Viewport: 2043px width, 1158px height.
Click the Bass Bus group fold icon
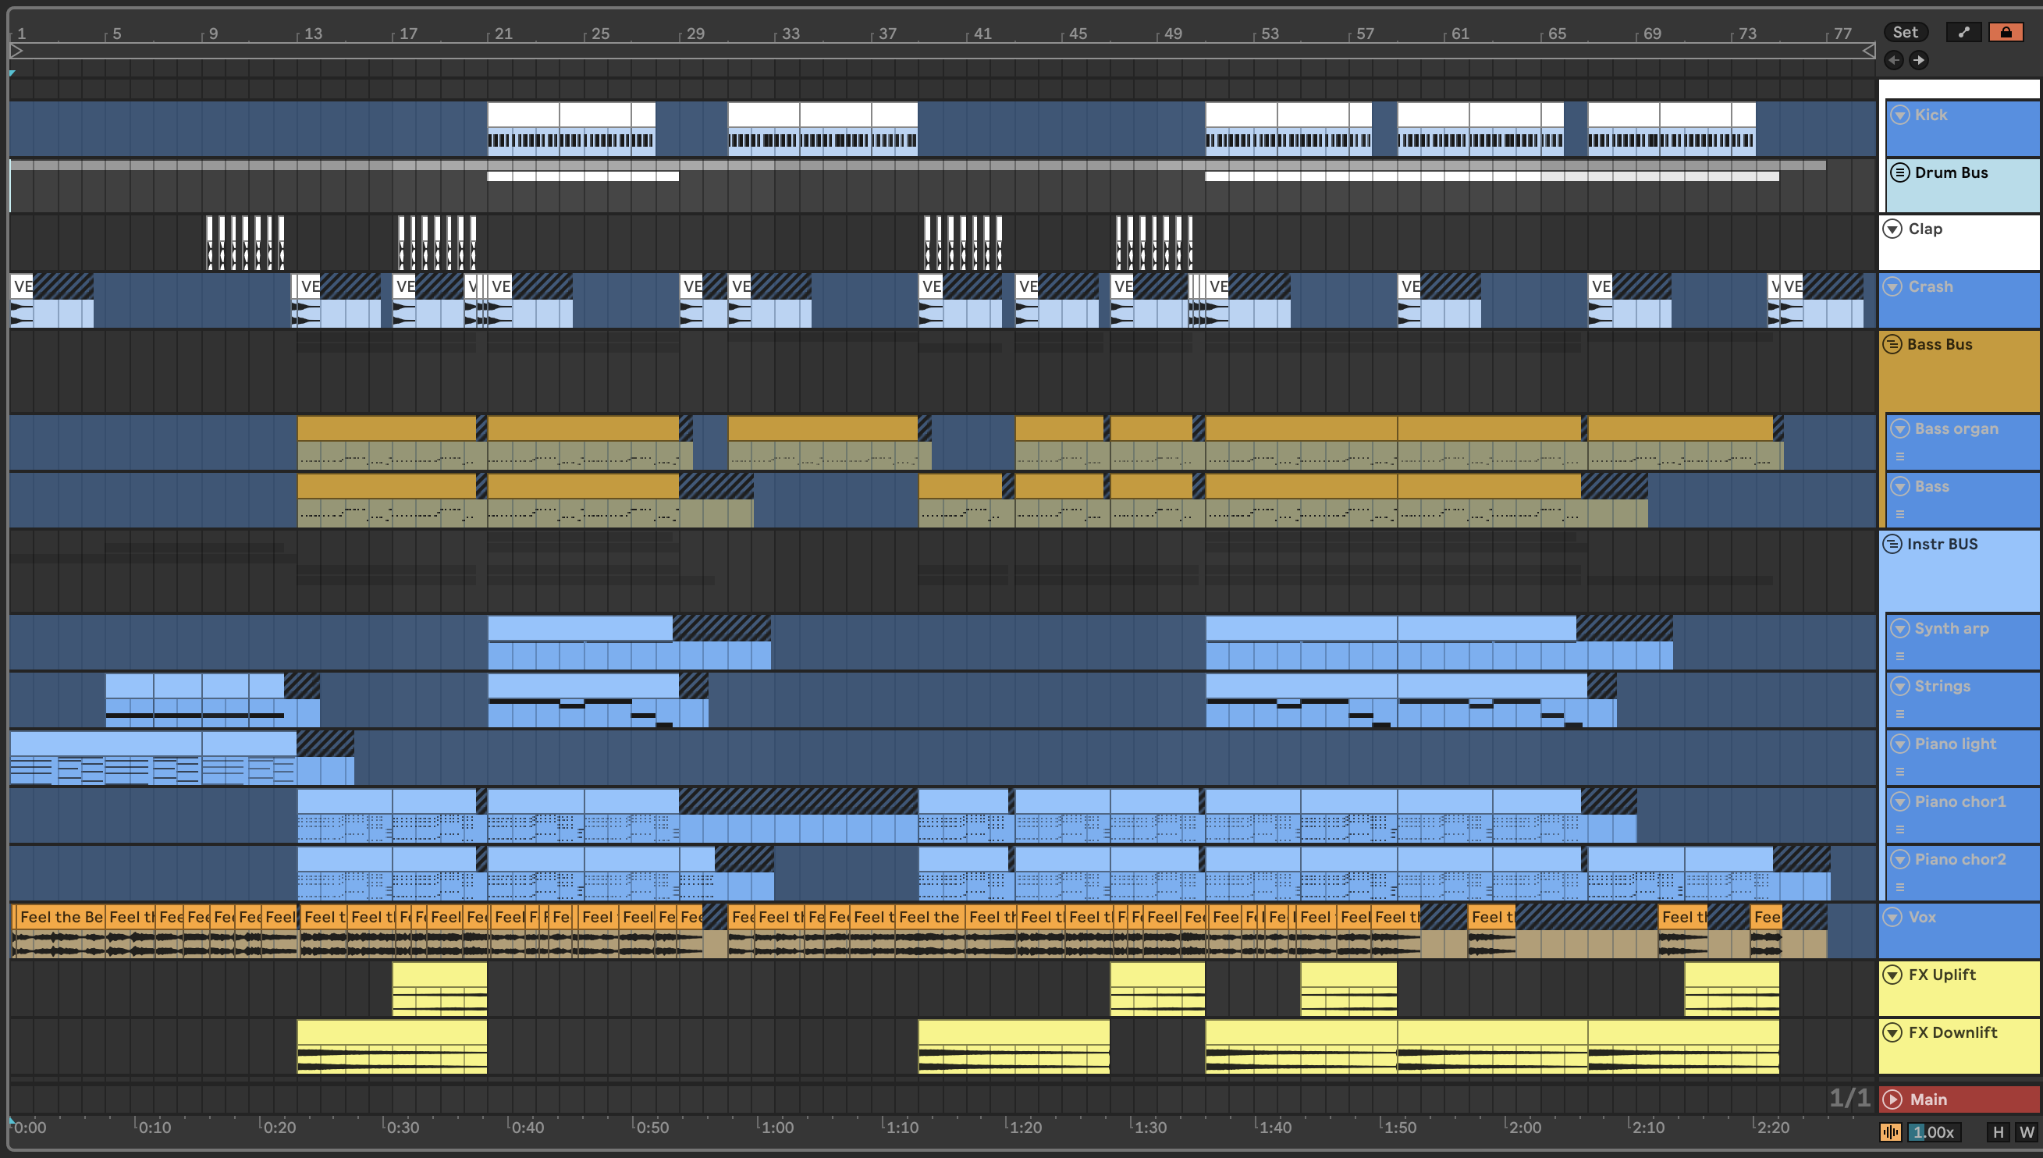click(1892, 344)
